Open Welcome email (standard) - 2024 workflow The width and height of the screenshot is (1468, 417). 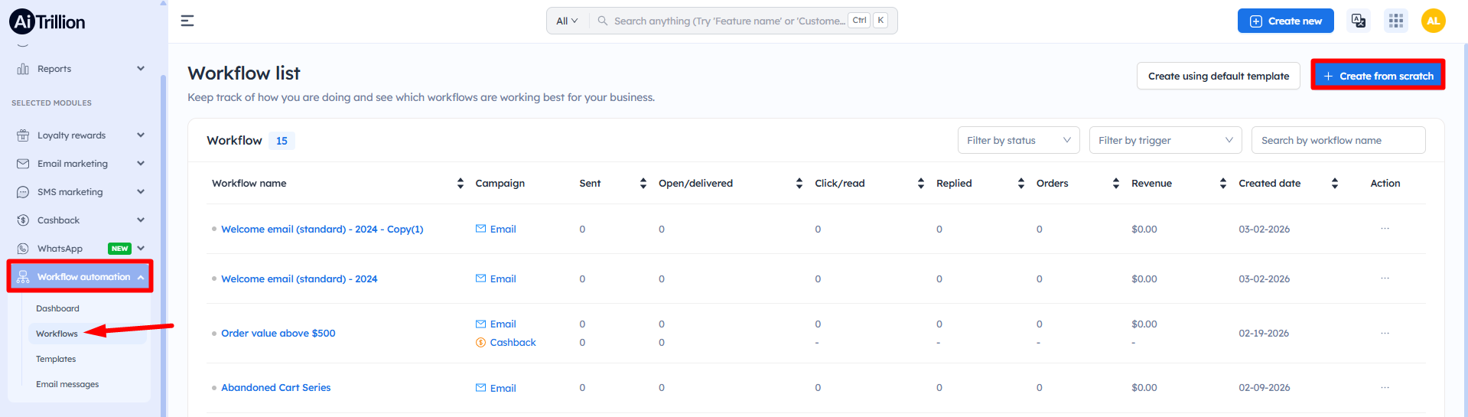299,279
